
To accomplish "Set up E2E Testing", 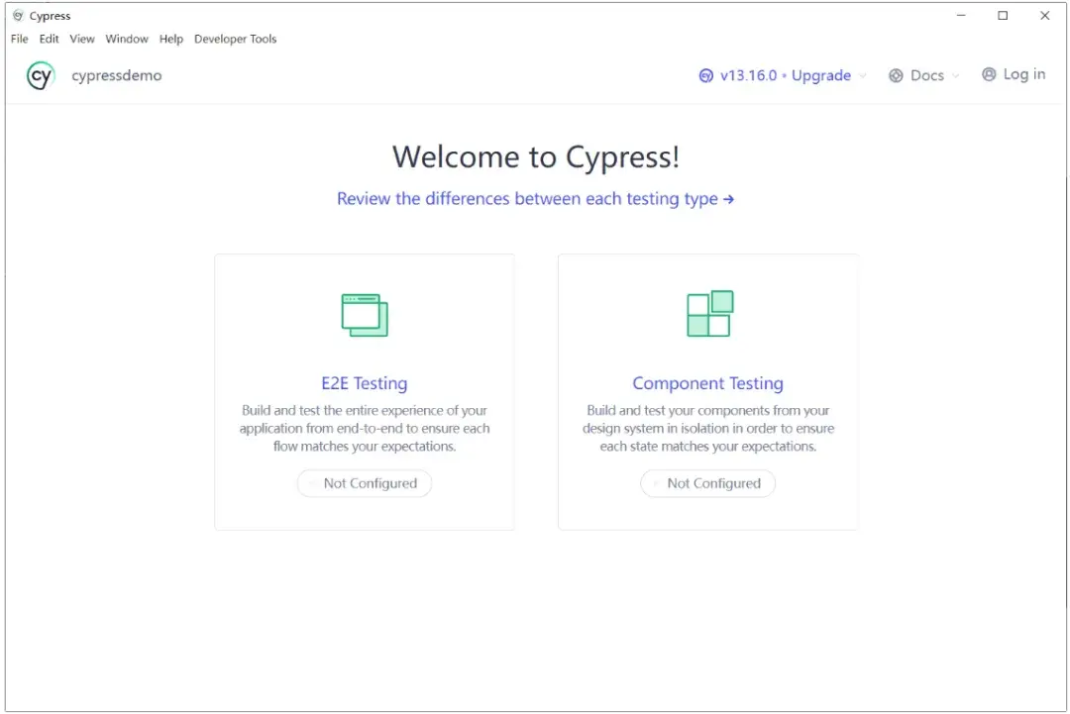I will click(x=364, y=383).
